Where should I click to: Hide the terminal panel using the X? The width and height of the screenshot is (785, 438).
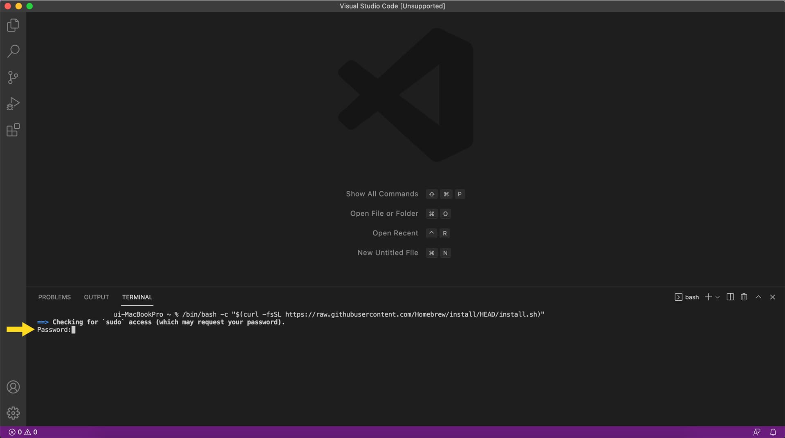773,297
